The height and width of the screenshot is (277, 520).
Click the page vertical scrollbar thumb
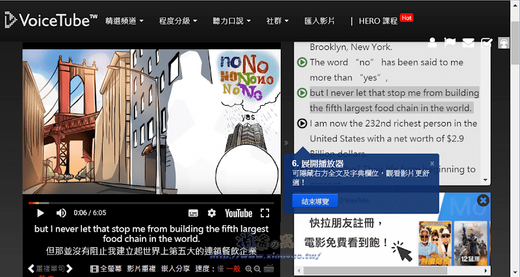click(515, 42)
